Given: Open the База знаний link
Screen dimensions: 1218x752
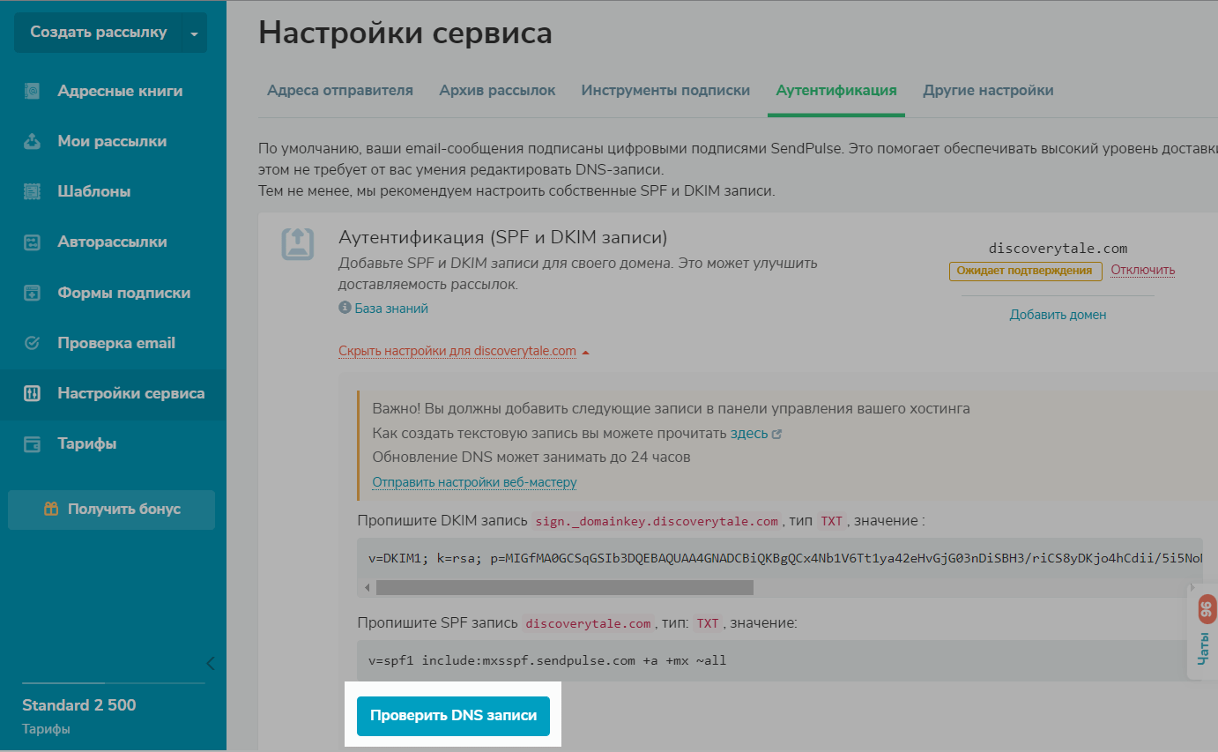Looking at the screenshot, I should coord(391,309).
